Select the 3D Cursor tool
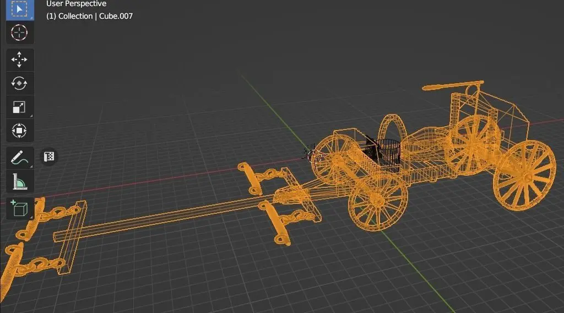564x313 pixels. tap(20, 33)
